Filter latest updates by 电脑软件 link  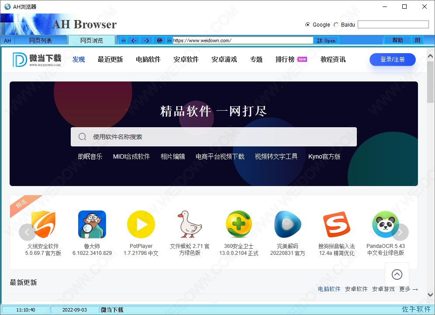[x=329, y=289]
